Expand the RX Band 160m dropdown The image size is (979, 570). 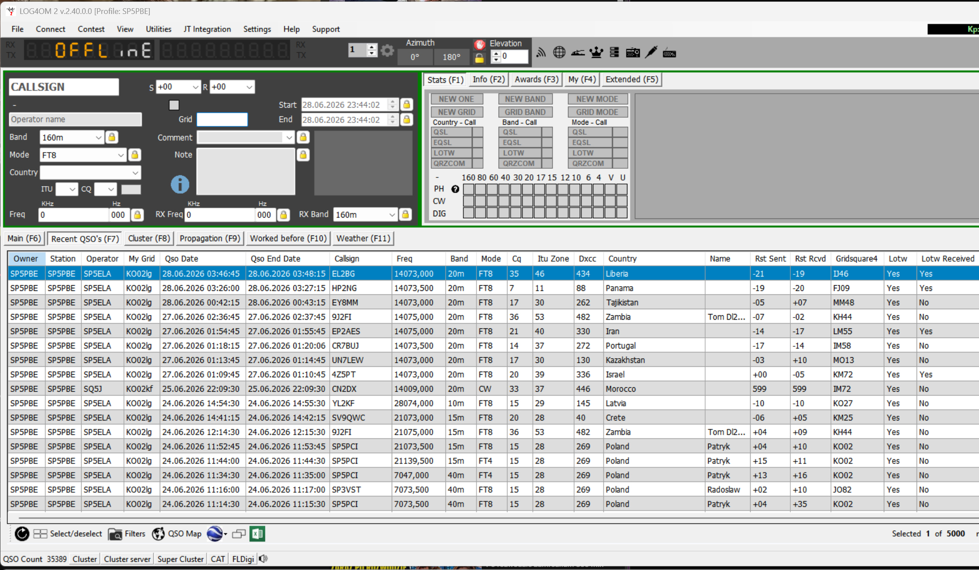pyautogui.click(x=392, y=215)
